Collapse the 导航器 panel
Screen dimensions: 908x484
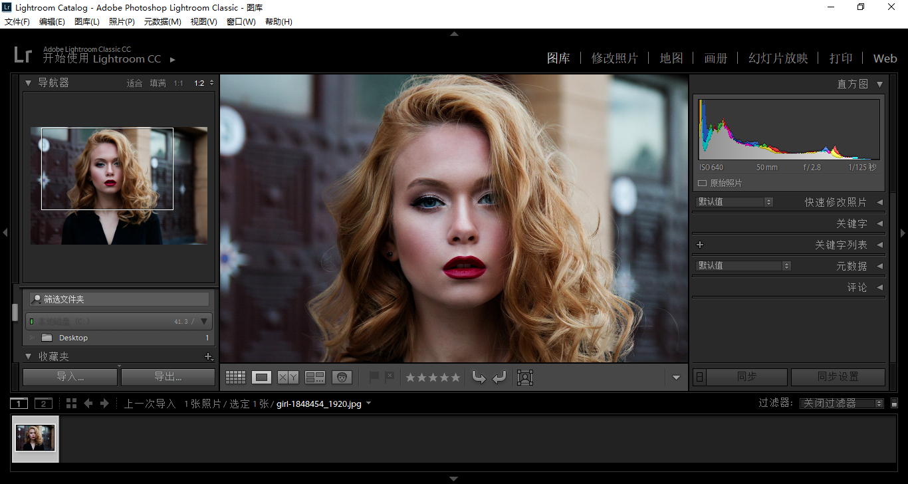coord(29,83)
